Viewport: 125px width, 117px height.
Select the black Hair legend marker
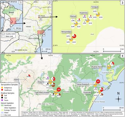coord(2,98)
